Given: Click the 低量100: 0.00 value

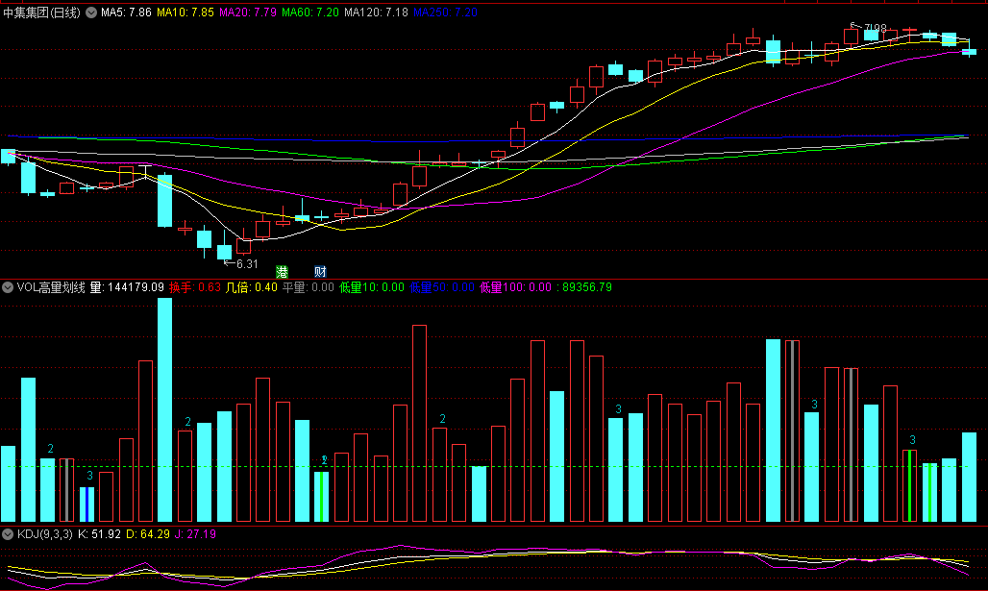Looking at the screenshot, I should 515,287.
